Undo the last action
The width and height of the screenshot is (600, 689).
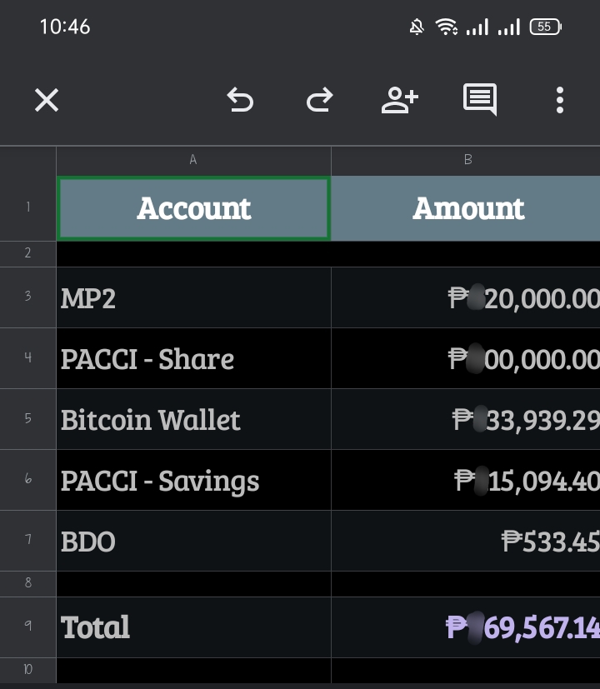(x=240, y=100)
